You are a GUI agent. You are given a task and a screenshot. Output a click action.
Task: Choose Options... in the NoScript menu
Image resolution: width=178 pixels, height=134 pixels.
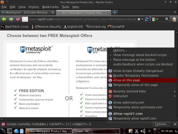[142, 50]
